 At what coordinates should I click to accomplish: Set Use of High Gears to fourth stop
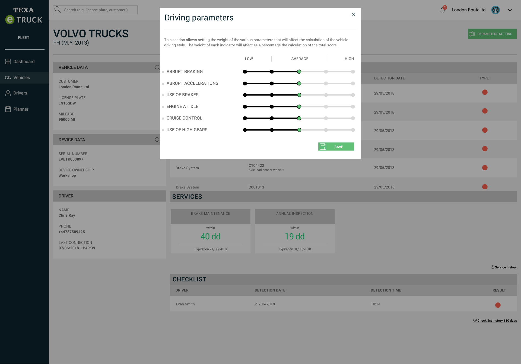326,130
